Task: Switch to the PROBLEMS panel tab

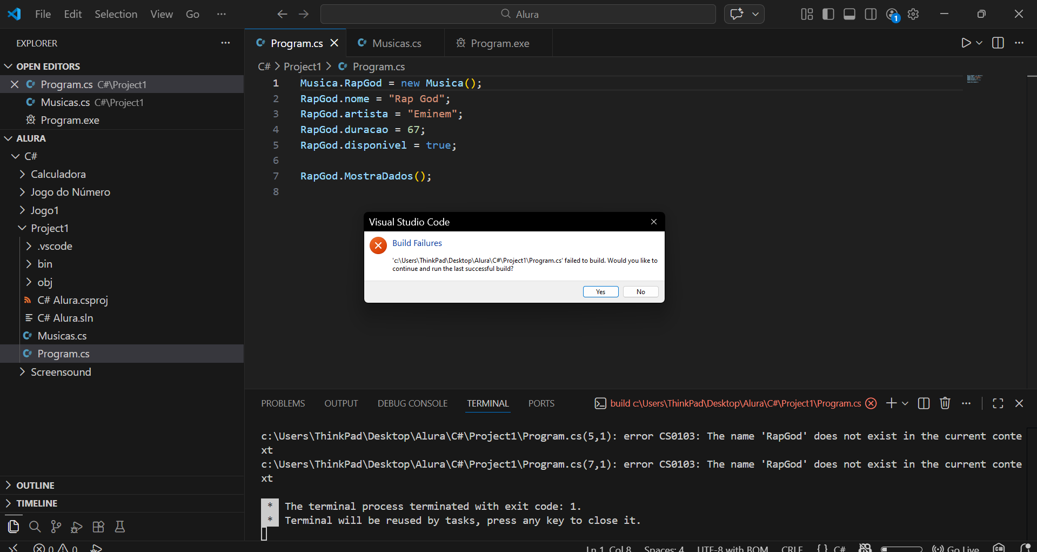Action: pos(283,403)
